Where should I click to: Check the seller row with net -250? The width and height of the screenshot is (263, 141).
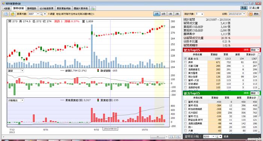185,113
